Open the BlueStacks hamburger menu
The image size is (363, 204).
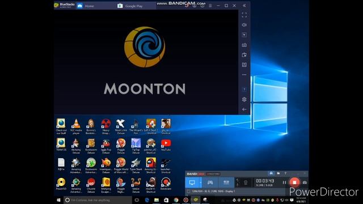tap(210, 6)
